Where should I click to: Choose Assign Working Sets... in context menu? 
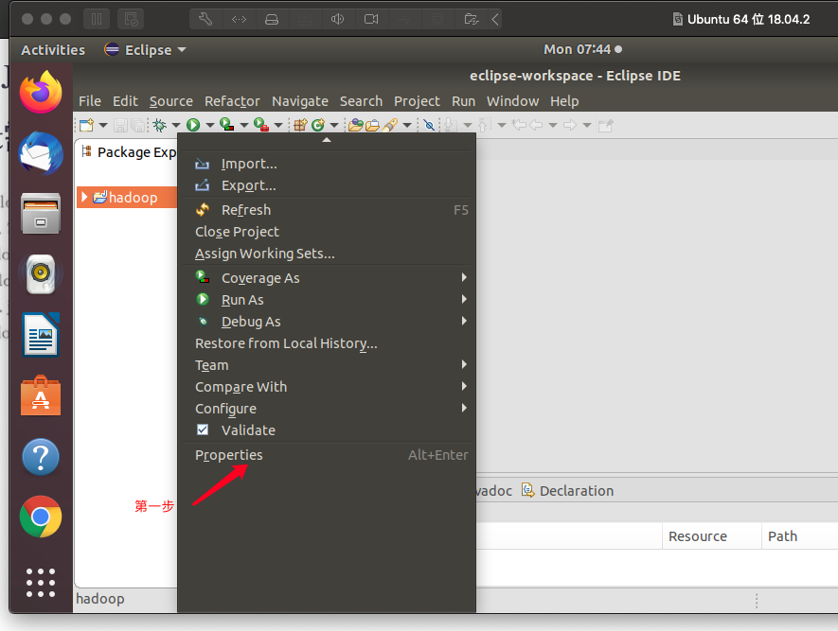coord(327,254)
